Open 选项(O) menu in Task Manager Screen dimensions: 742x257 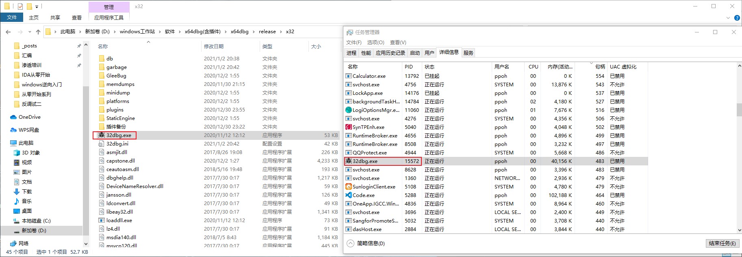[x=375, y=42]
